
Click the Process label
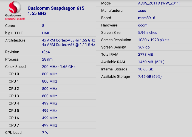tap(12, 59)
